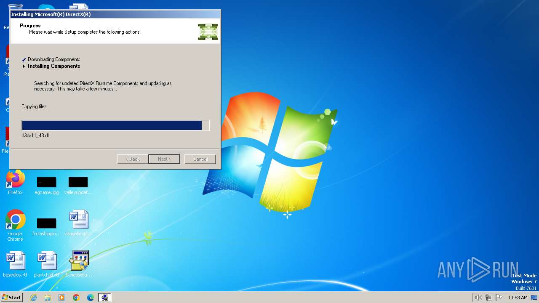Open Windows Media Player from taskbar
Screen dimensions: 539x303
click(62, 298)
